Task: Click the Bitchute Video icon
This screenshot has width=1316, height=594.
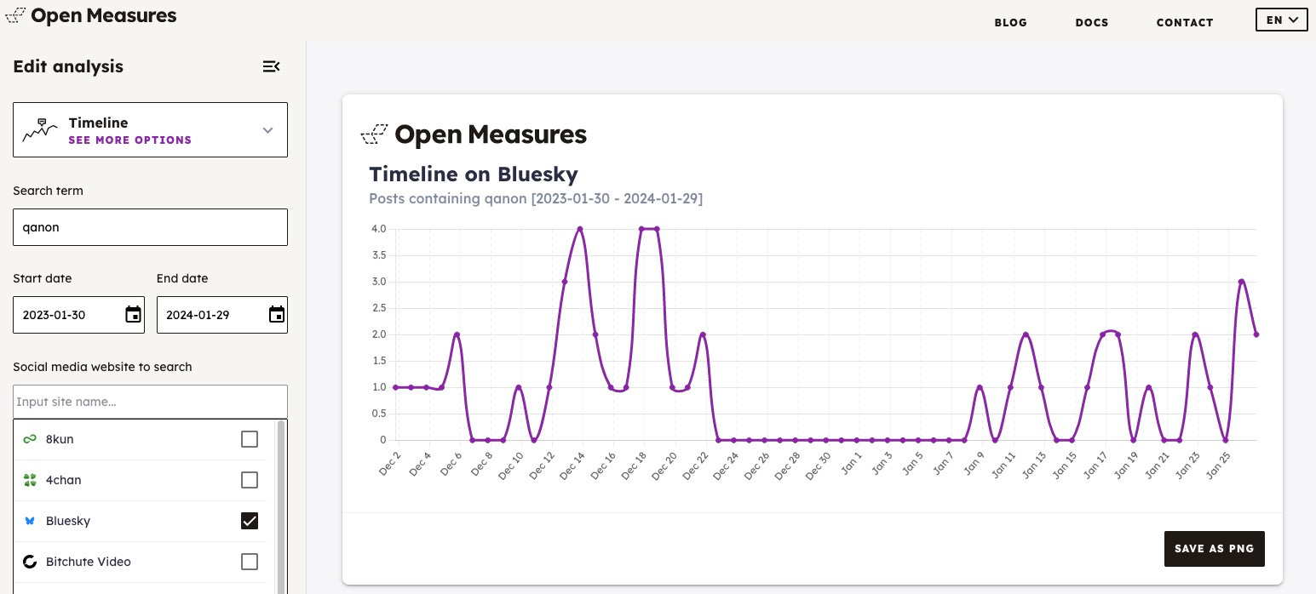Action: point(30,562)
